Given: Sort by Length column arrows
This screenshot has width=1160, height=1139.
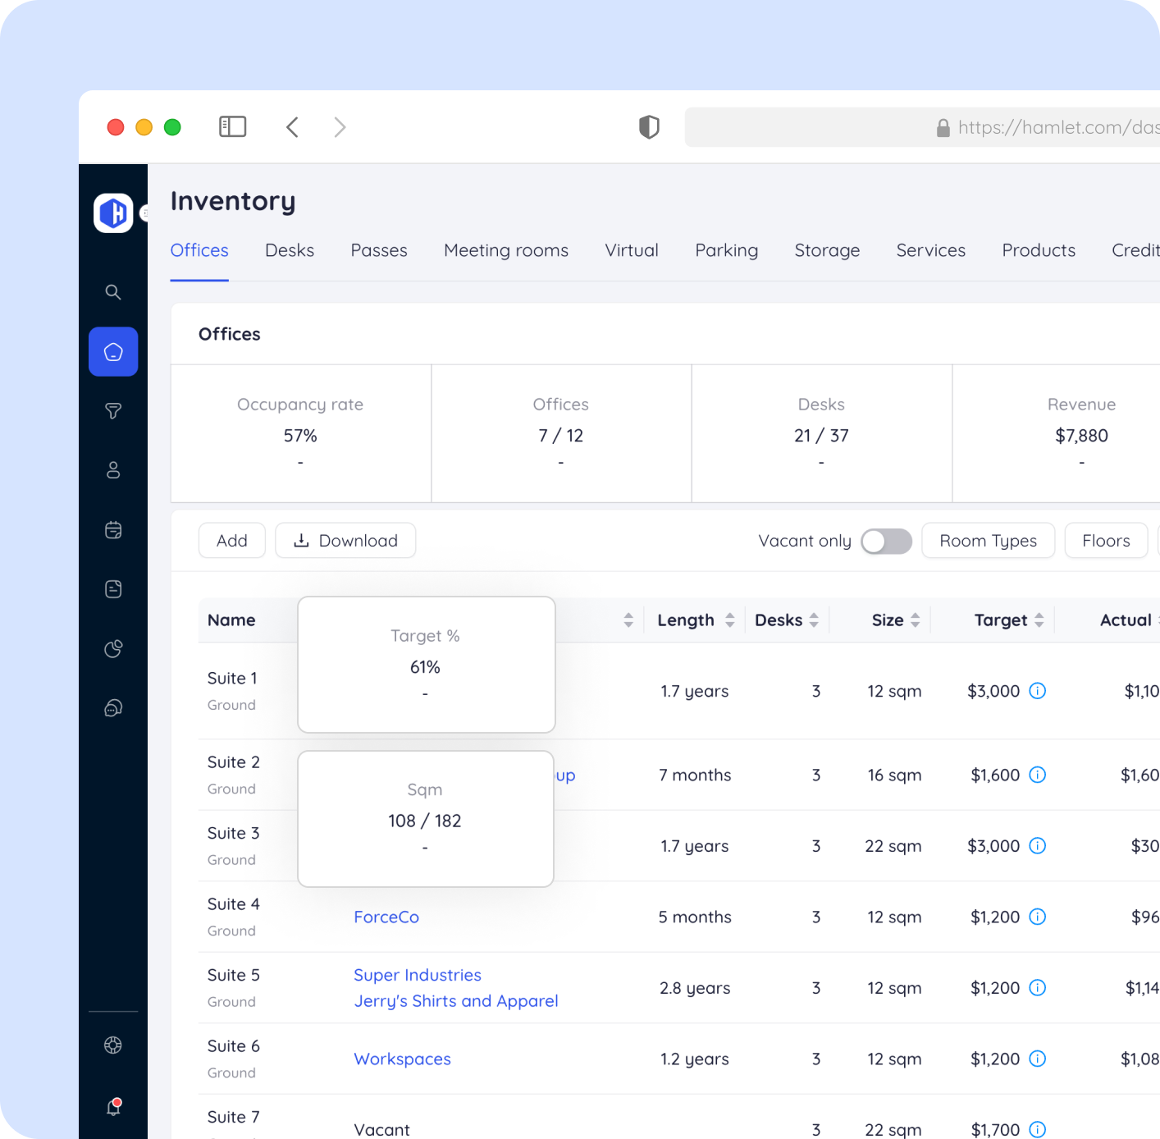Looking at the screenshot, I should (729, 620).
